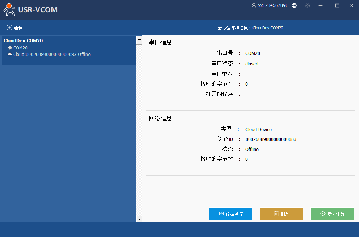Click the device list scrollbar track

139,130
